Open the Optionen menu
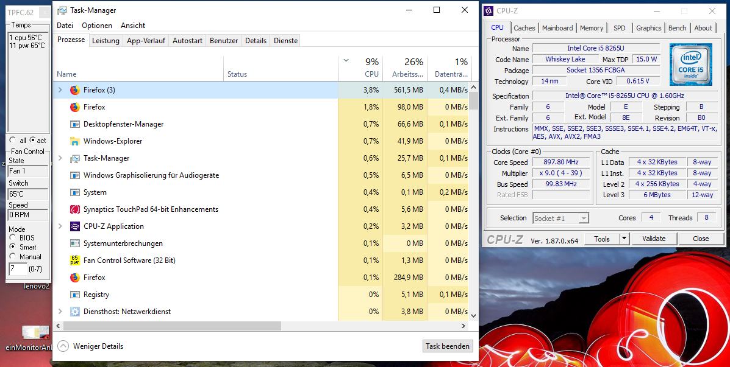Image resolution: width=730 pixels, height=367 pixels. tap(97, 26)
